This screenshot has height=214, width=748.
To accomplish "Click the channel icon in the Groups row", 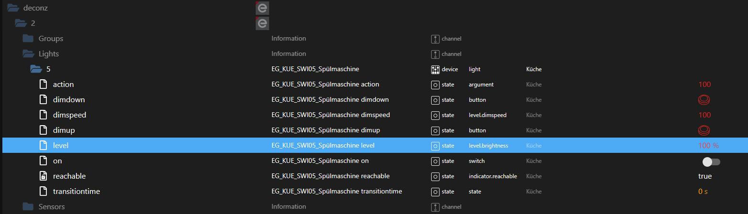I will coord(435,39).
